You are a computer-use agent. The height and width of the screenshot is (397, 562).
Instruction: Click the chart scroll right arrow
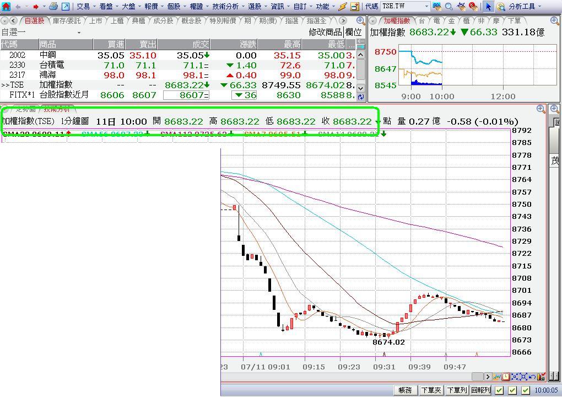[488, 377]
